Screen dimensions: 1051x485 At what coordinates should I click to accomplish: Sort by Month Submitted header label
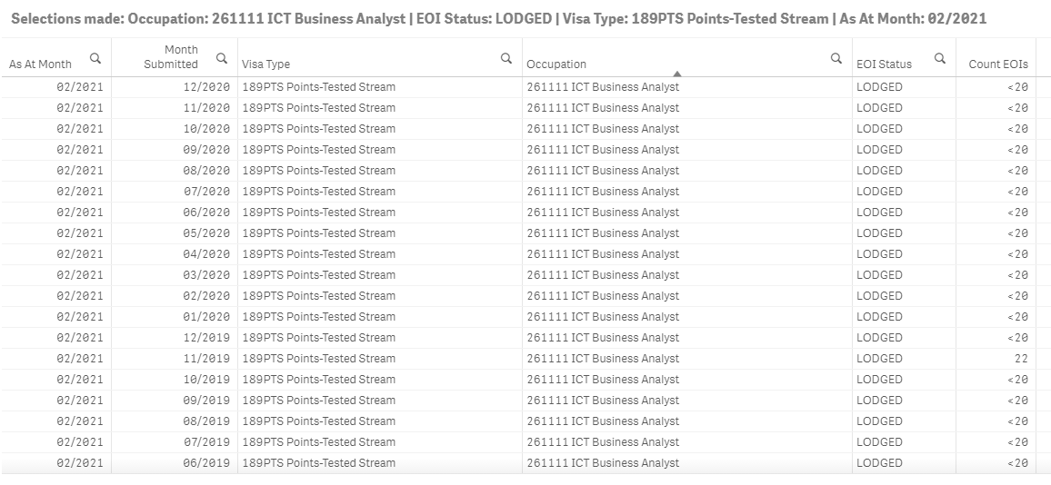tap(171, 57)
